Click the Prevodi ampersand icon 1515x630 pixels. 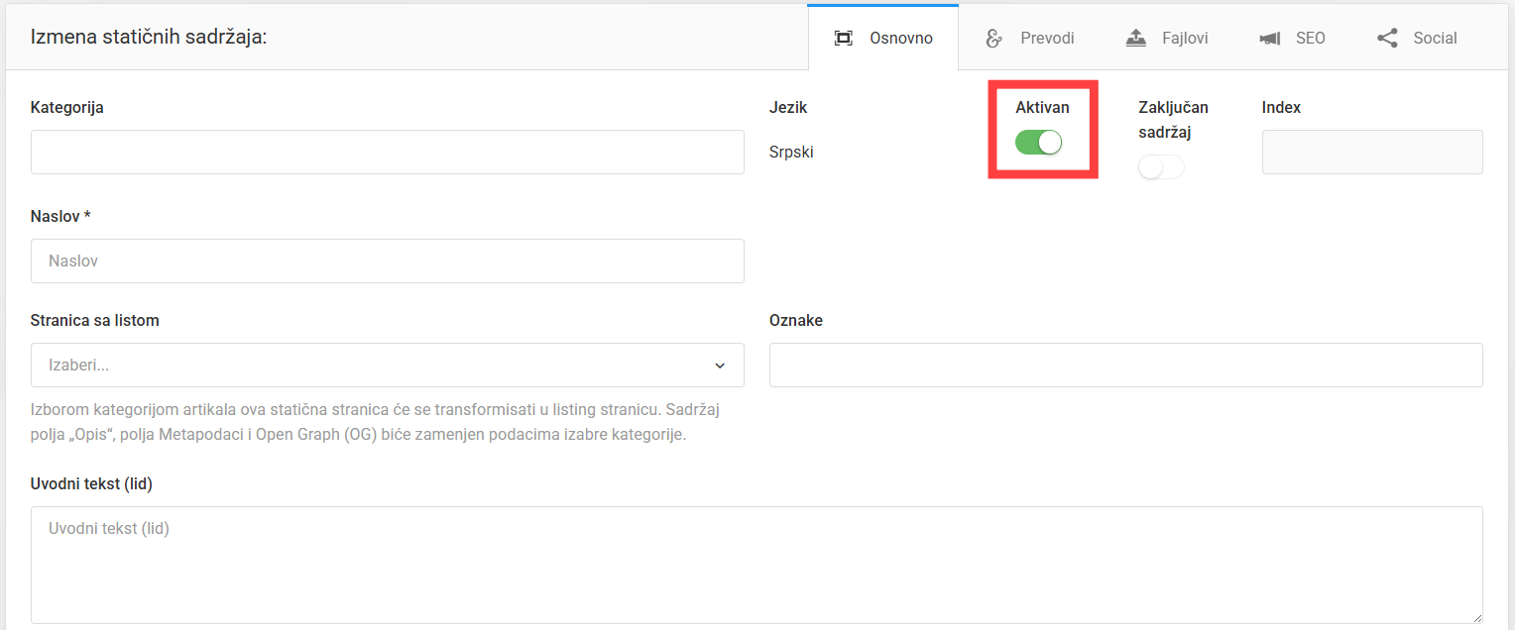click(993, 39)
